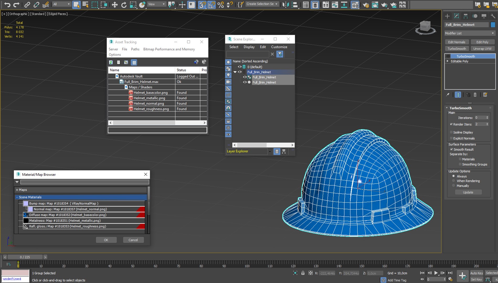Select the Move tool in toolbar
The image size is (498, 283).
(x=115, y=4)
